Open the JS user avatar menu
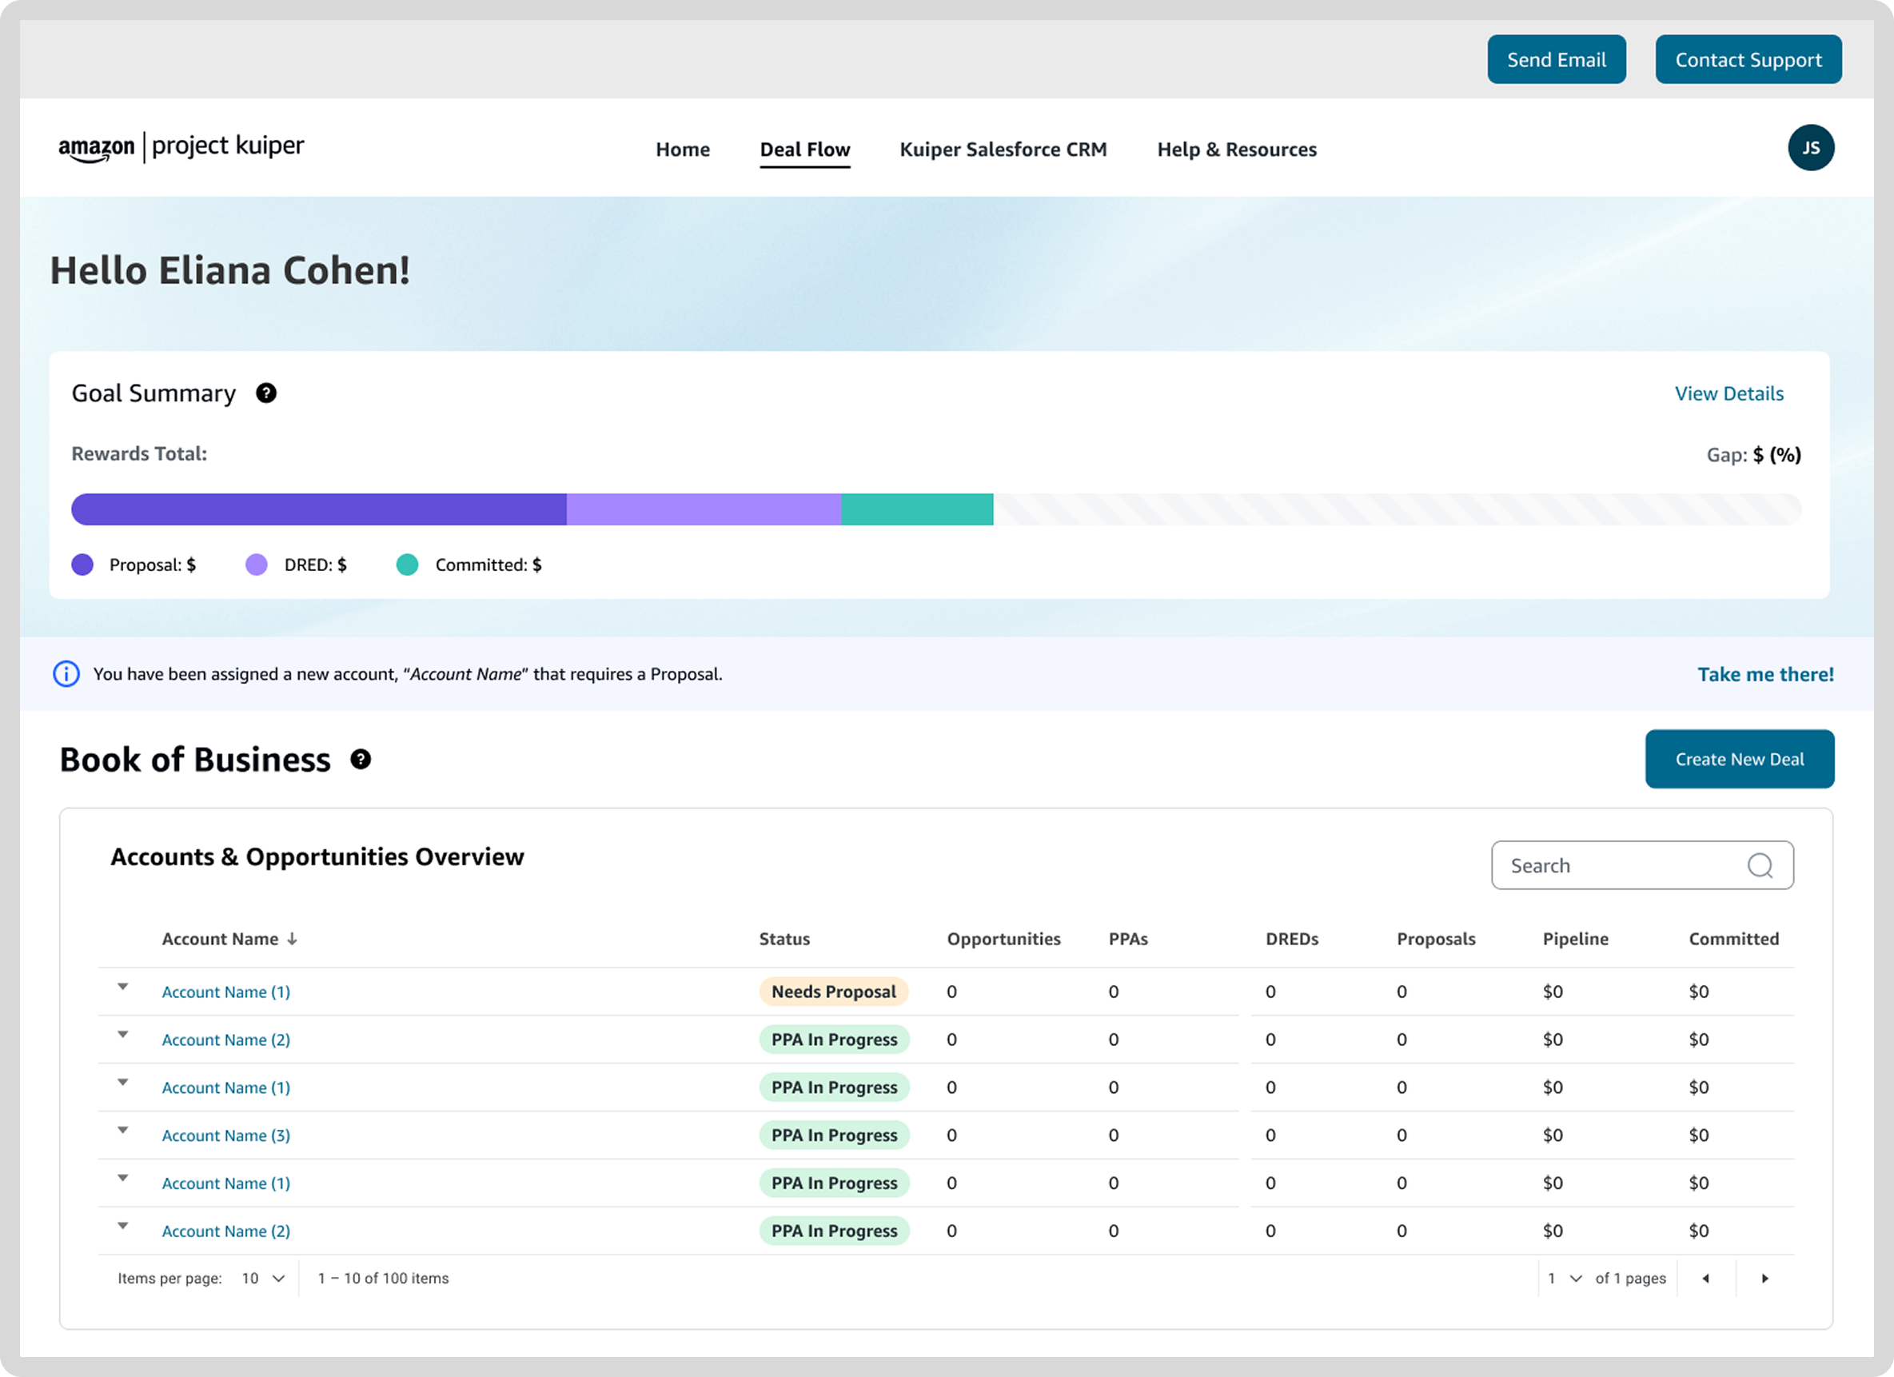1894x1377 pixels. coord(1811,148)
